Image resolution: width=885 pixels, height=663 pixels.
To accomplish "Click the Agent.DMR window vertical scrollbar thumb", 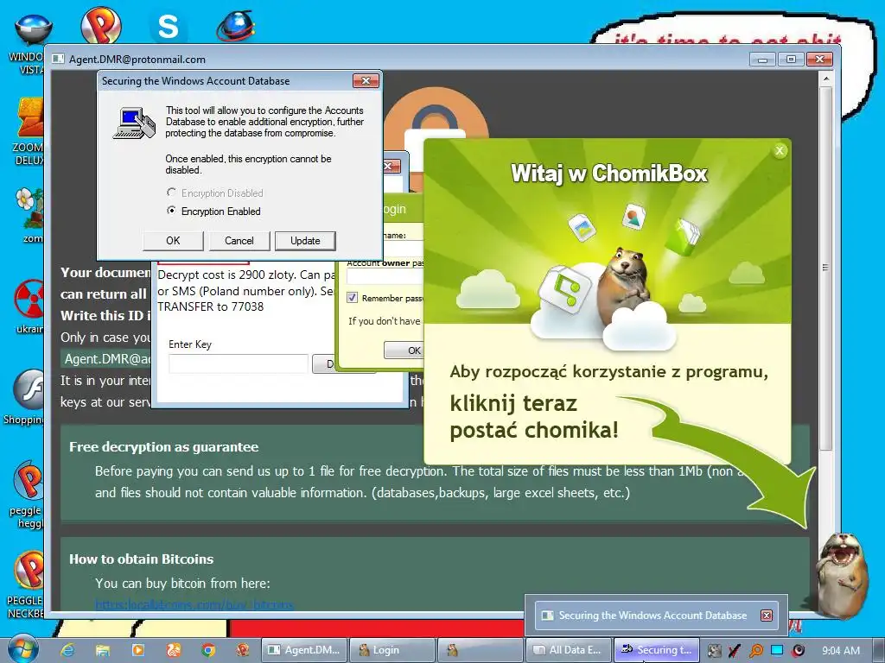I will 825,268.
